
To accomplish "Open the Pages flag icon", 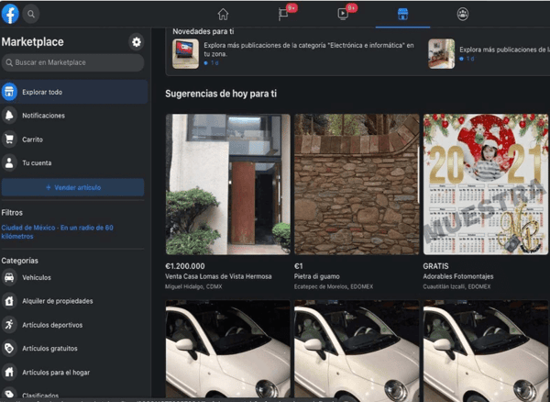I will tap(282, 14).
